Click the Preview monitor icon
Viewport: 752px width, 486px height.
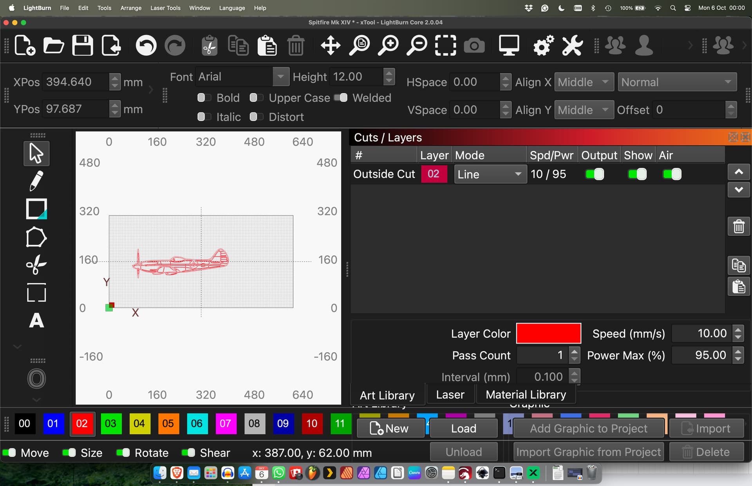(509, 45)
